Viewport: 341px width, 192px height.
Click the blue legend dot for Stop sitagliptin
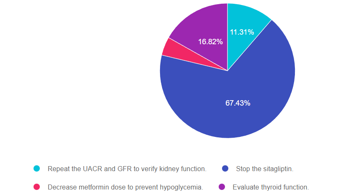click(225, 169)
